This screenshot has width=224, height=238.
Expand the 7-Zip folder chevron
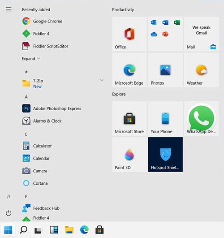pos(102,80)
